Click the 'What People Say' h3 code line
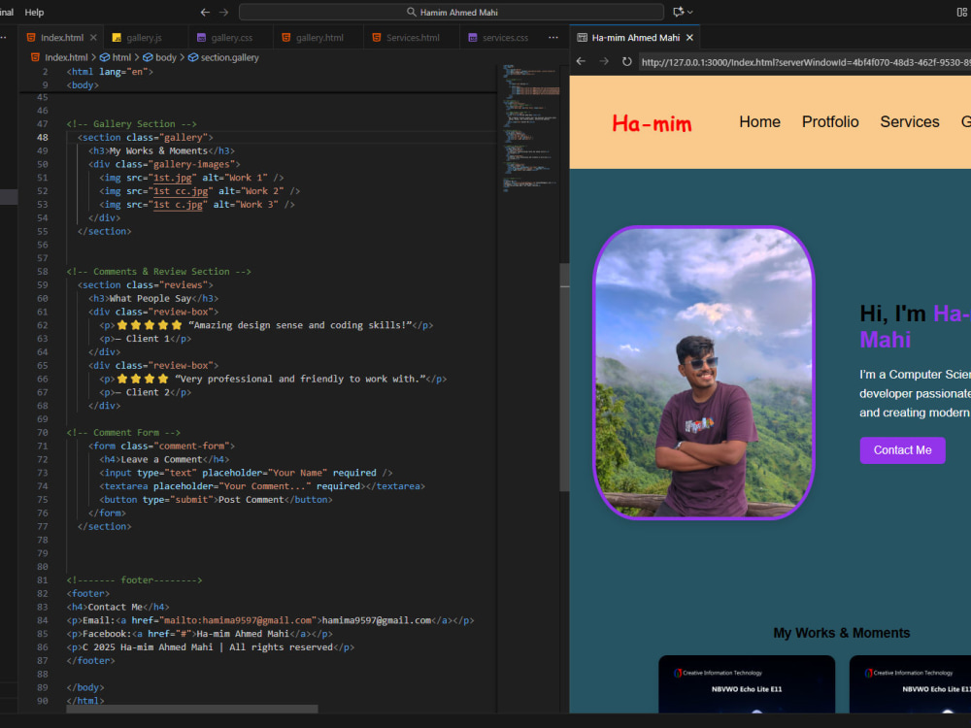This screenshot has height=728, width=971. click(153, 298)
